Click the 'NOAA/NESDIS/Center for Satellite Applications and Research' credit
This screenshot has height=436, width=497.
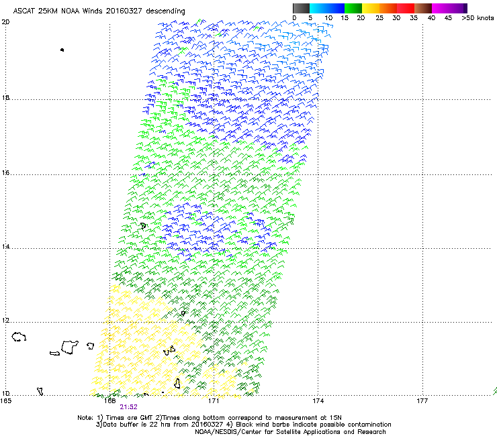[290, 432]
